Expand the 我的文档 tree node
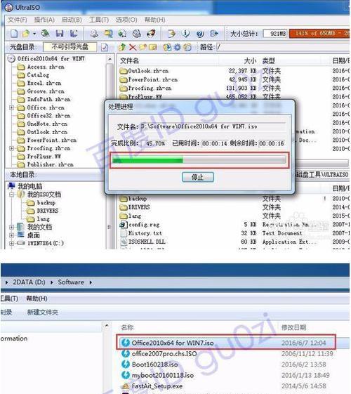Image resolution: width=351 pixels, height=394 pixels. click(x=11, y=227)
